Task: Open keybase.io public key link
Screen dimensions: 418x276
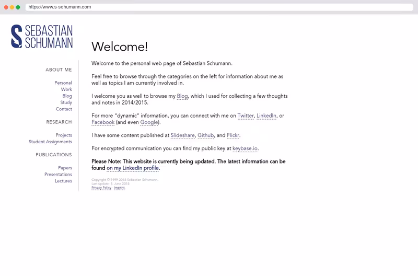Action: 245,148
